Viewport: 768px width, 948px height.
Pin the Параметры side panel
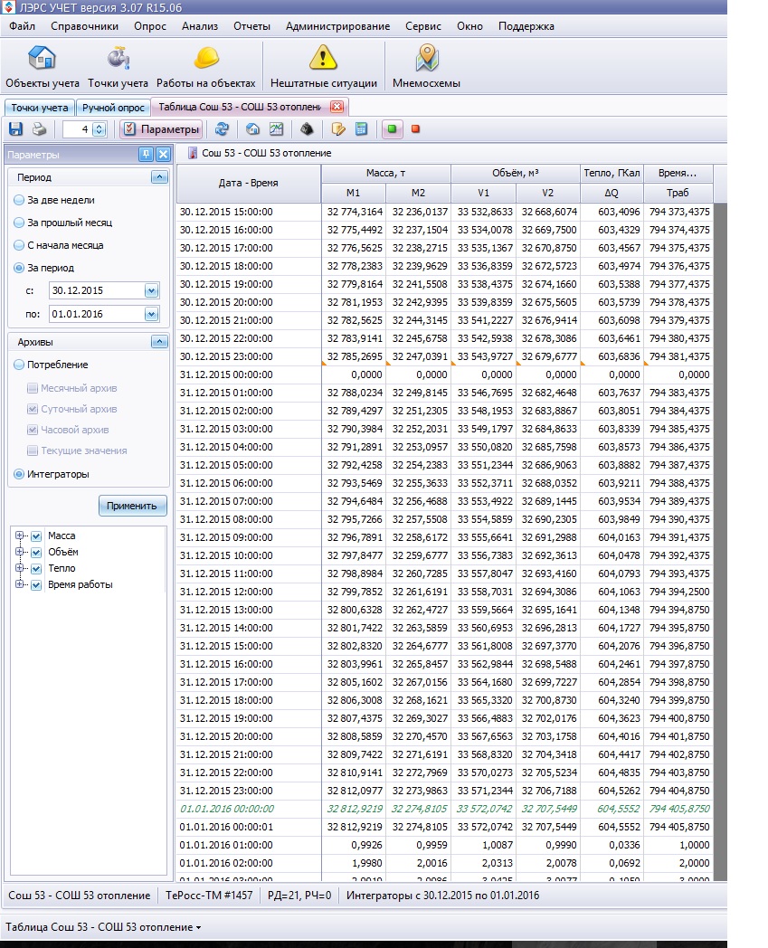coord(146,155)
